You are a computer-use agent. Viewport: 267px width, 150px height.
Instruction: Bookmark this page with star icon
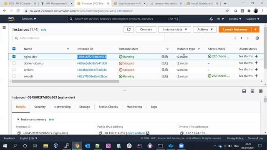[227, 11]
